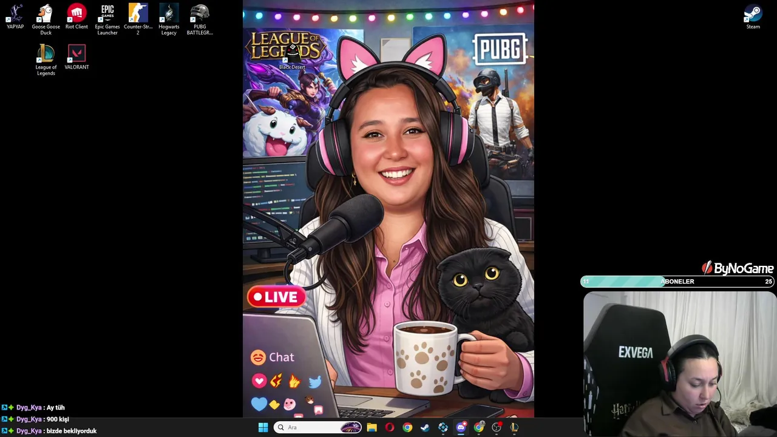Click the PUBG BATTLEGROUNDS desktop icon

(200, 20)
